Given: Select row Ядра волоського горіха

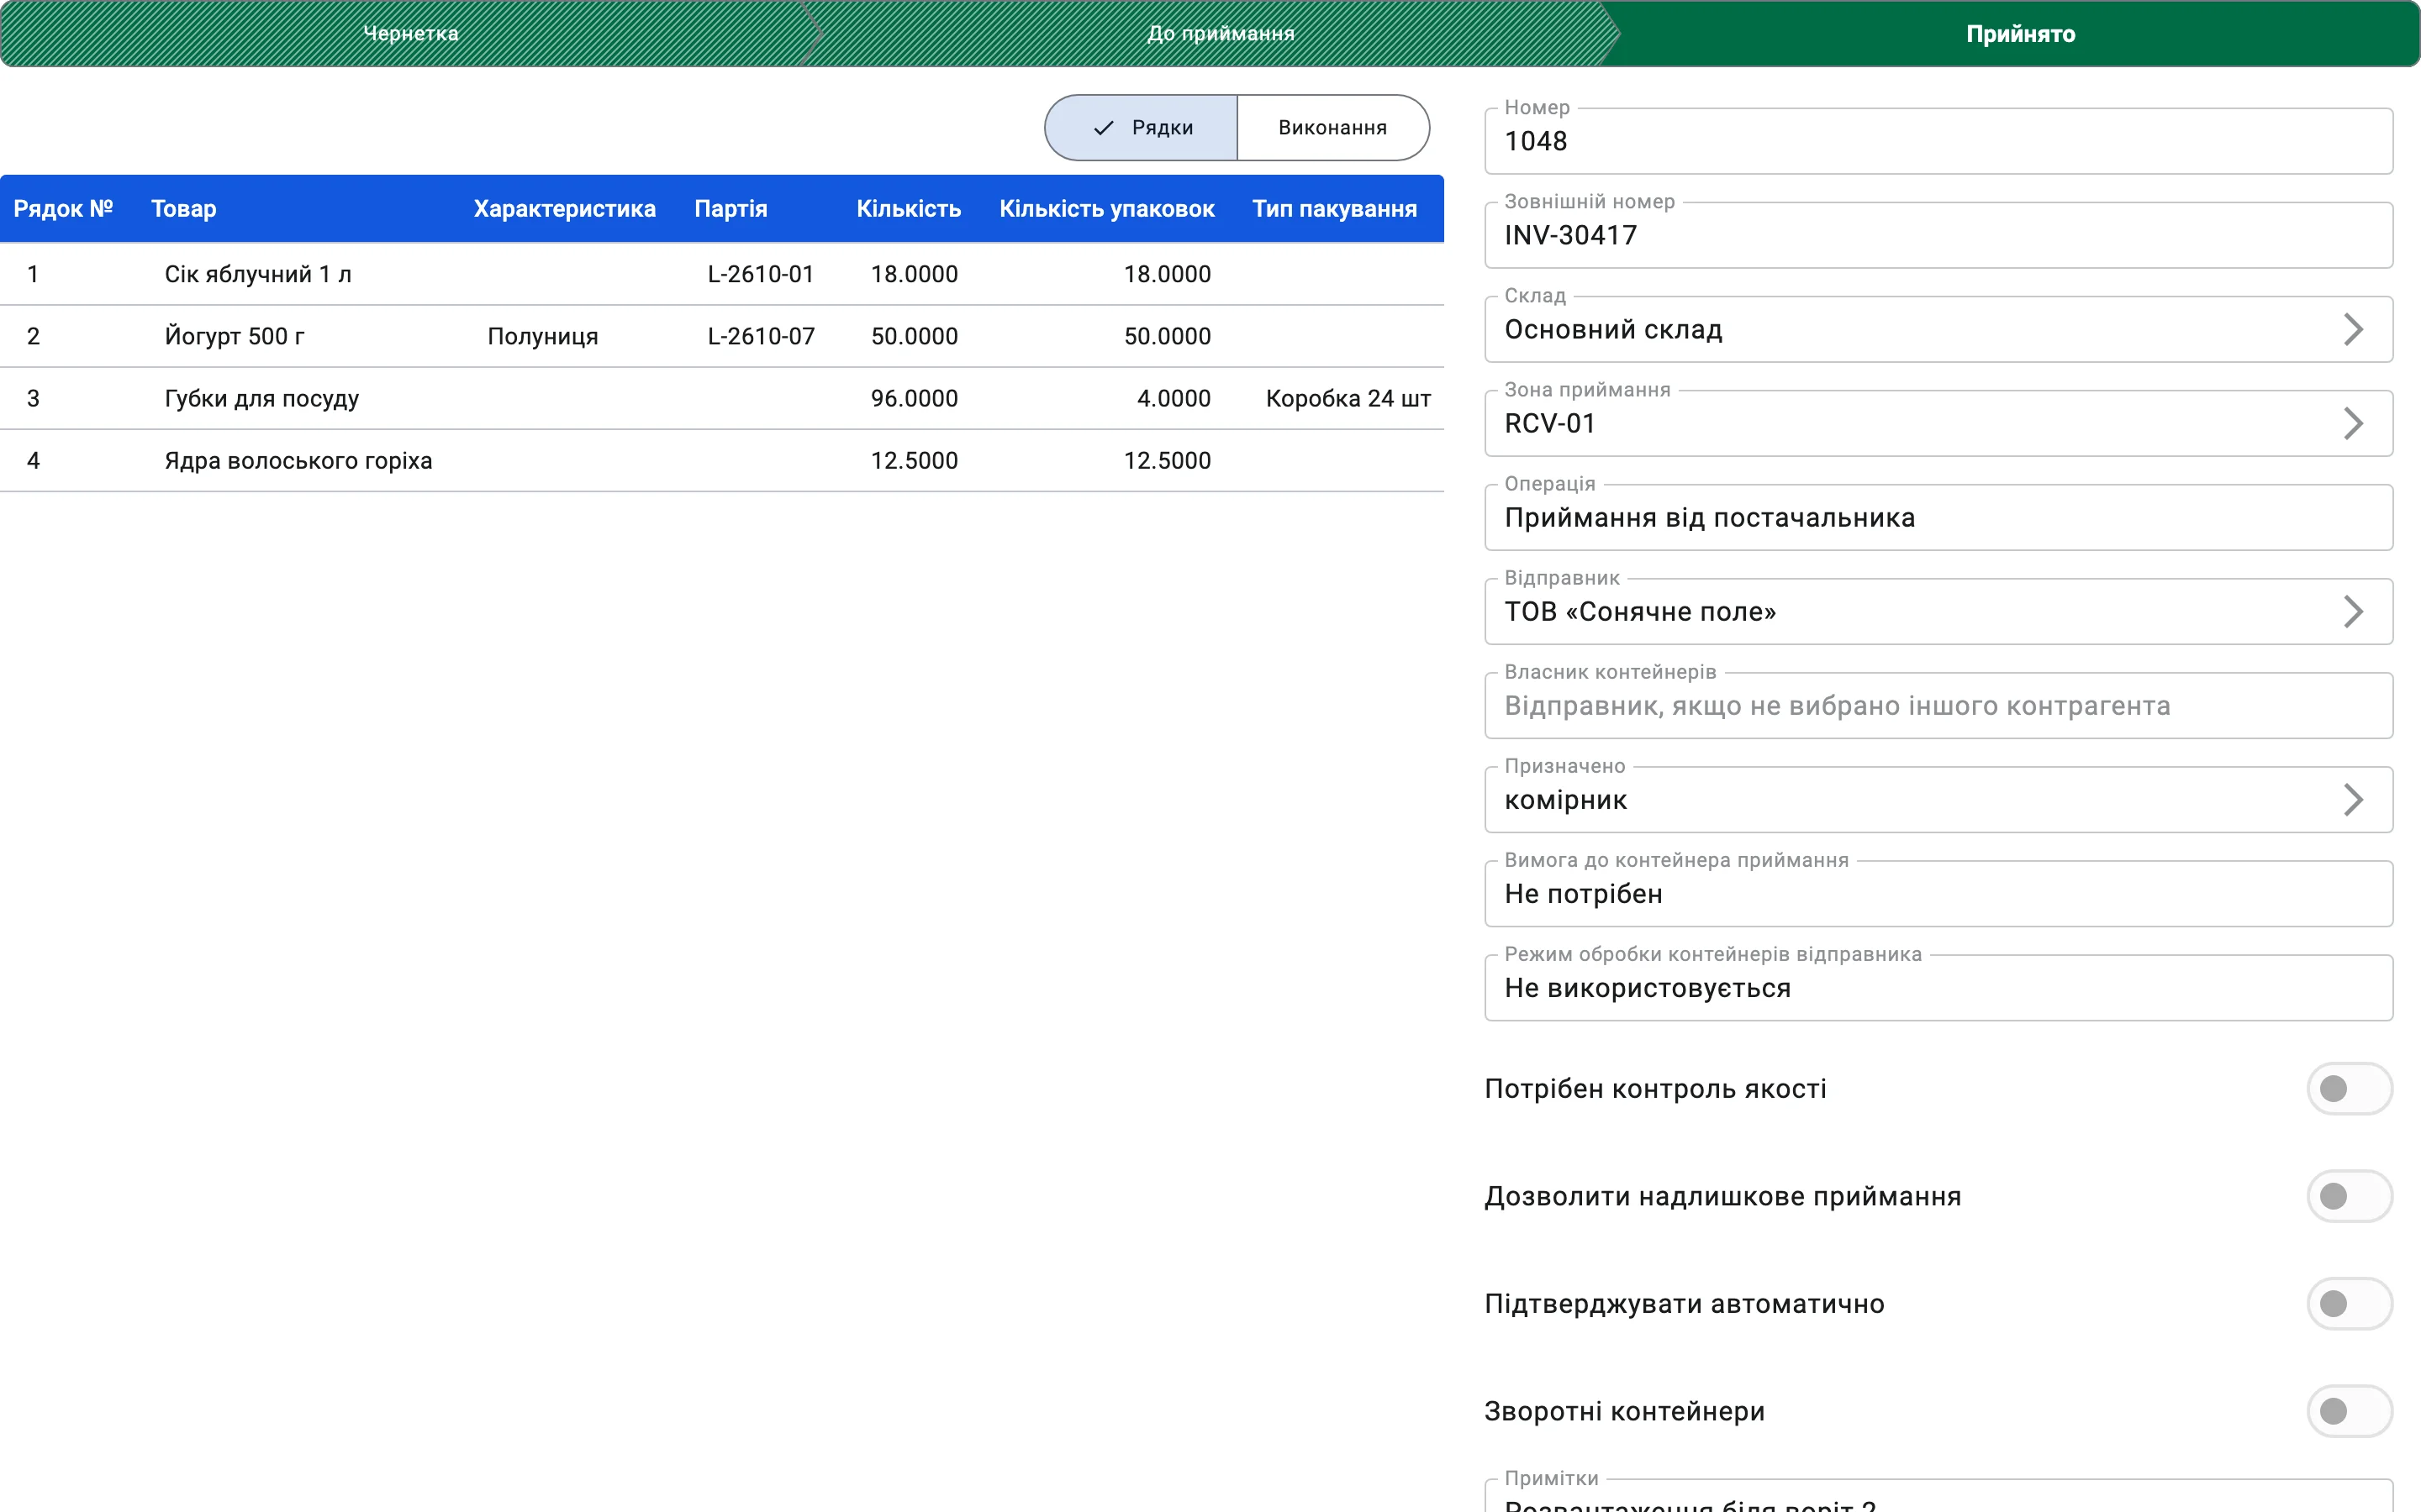Looking at the screenshot, I should (x=721, y=460).
